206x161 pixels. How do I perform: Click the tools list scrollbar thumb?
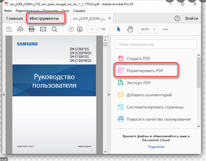pyautogui.click(x=199, y=72)
